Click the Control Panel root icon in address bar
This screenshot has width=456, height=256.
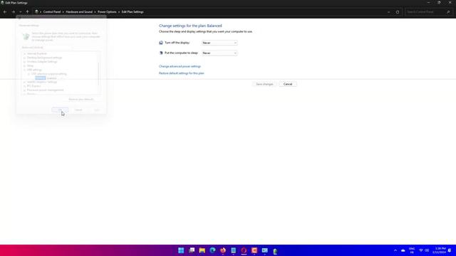point(36,12)
